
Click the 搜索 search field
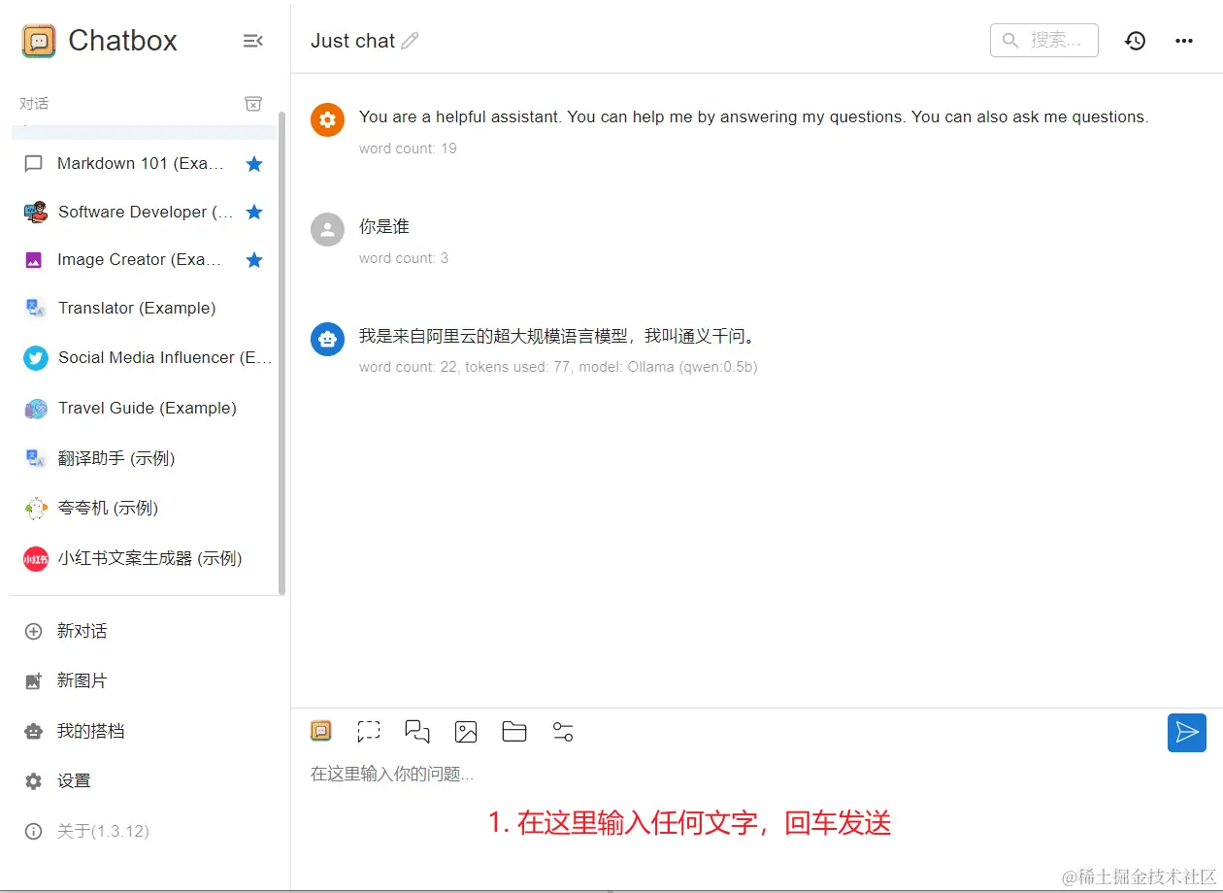point(1044,40)
